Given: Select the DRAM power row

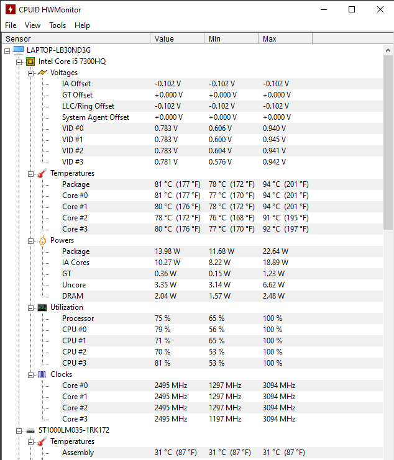Looking at the screenshot, I should (222, 296).
